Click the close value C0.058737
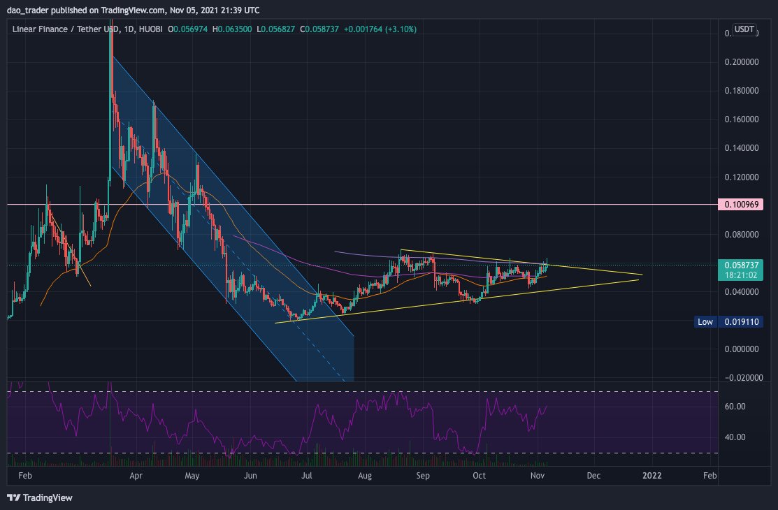Image resolution: width=778 pixels, height=510 pixels. tap(319, 29)
